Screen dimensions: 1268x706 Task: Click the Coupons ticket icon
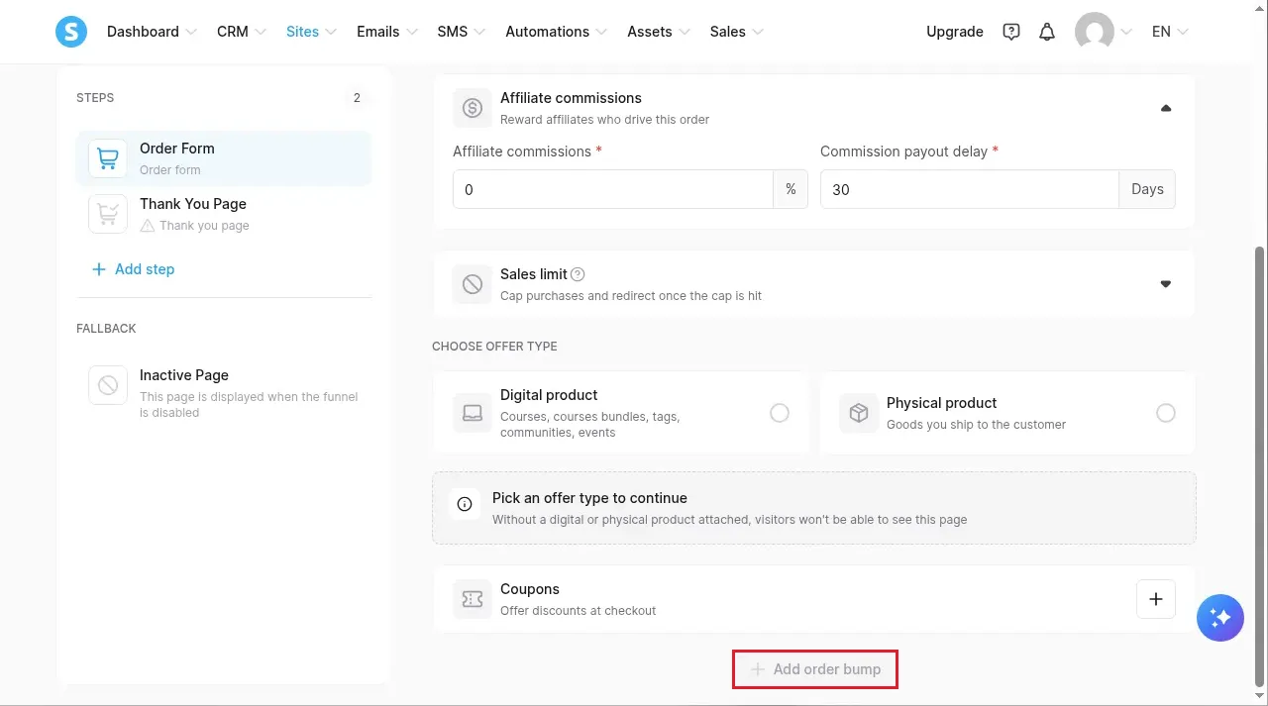[473, 599]
